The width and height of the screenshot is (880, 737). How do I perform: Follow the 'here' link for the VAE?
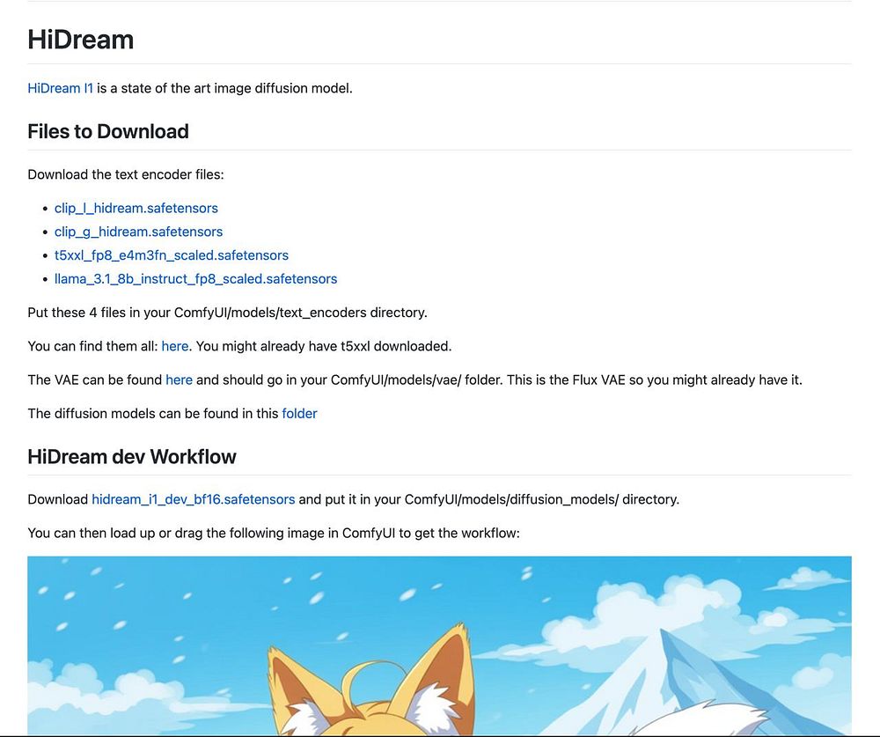[179, 380]
